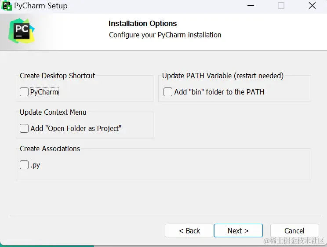Click the "PyCharm Setup" title bar text

click(x=41, y=6)
